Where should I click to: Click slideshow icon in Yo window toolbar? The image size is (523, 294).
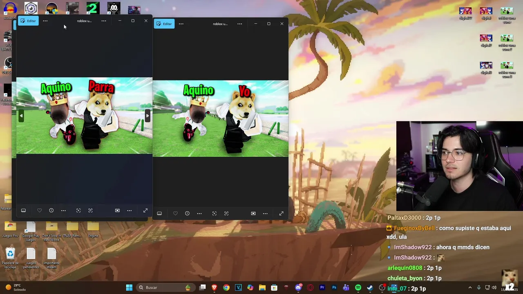(x=253, y=213)
